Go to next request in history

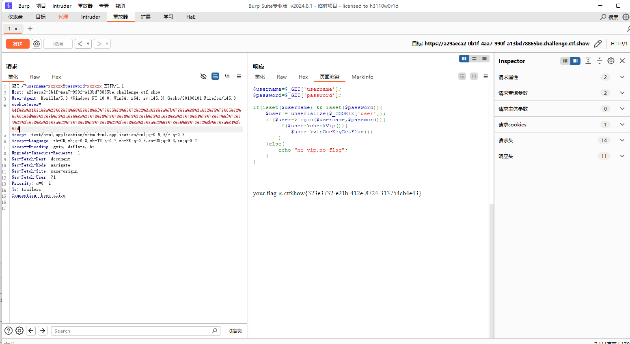[x=99, y=44]
